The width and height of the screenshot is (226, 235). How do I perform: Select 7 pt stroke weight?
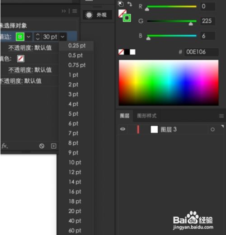(73, 133)
